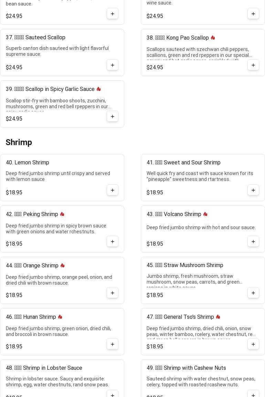Viewport: 265px width, 397px height.
Task: Add General Tso's Shrimp to order
Action: point(253,344)
